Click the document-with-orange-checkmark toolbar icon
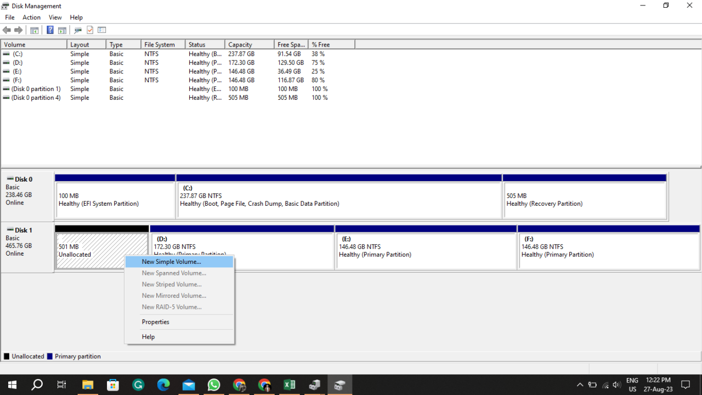This screenshot has height=395, width=702. click(89, 30)
